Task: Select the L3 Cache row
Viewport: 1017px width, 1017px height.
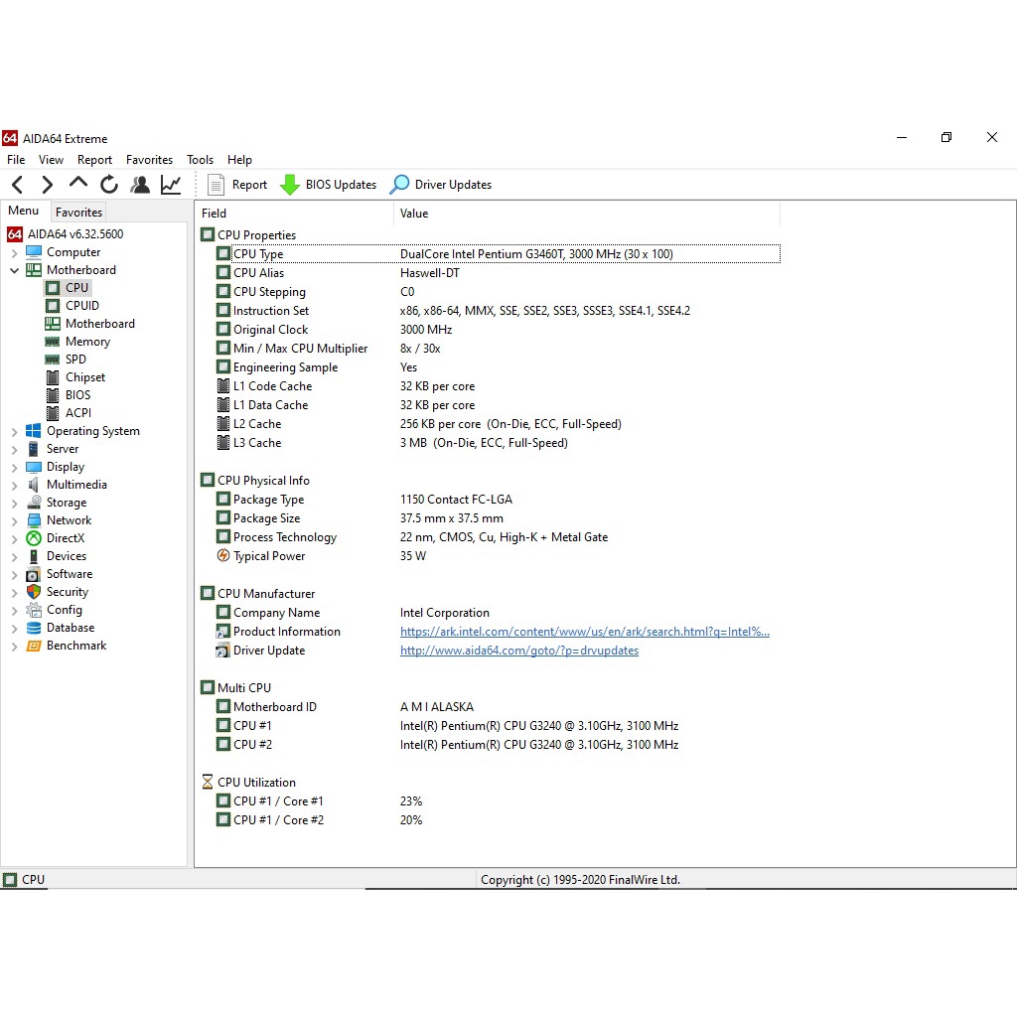Action: 498,443
